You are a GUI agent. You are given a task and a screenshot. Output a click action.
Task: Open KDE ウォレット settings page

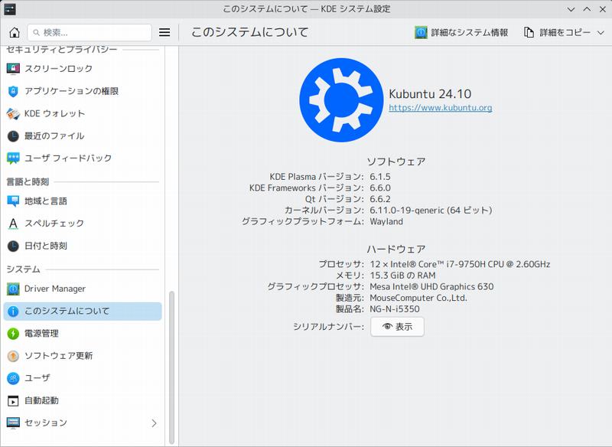point(83,113)
